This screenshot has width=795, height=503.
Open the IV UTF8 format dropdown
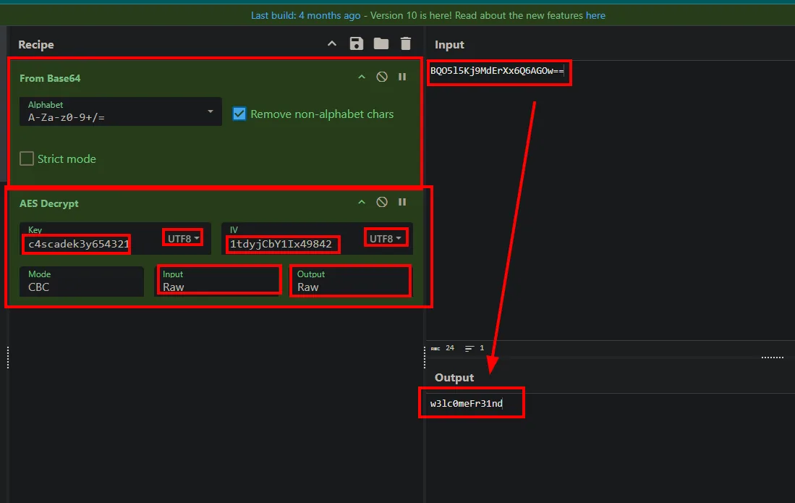click(x=386, y=238)
